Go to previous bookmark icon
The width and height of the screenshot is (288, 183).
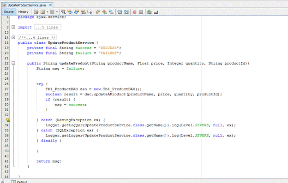coord(98,12)
